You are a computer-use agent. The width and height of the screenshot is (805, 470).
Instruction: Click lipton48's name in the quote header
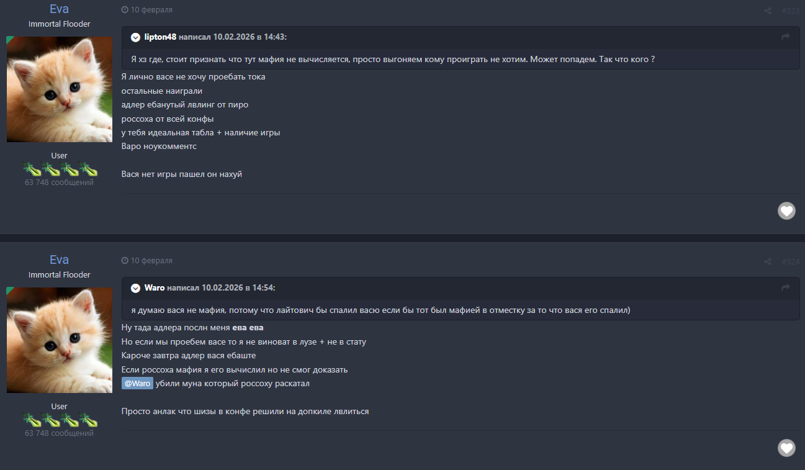(x=160, y=37)
